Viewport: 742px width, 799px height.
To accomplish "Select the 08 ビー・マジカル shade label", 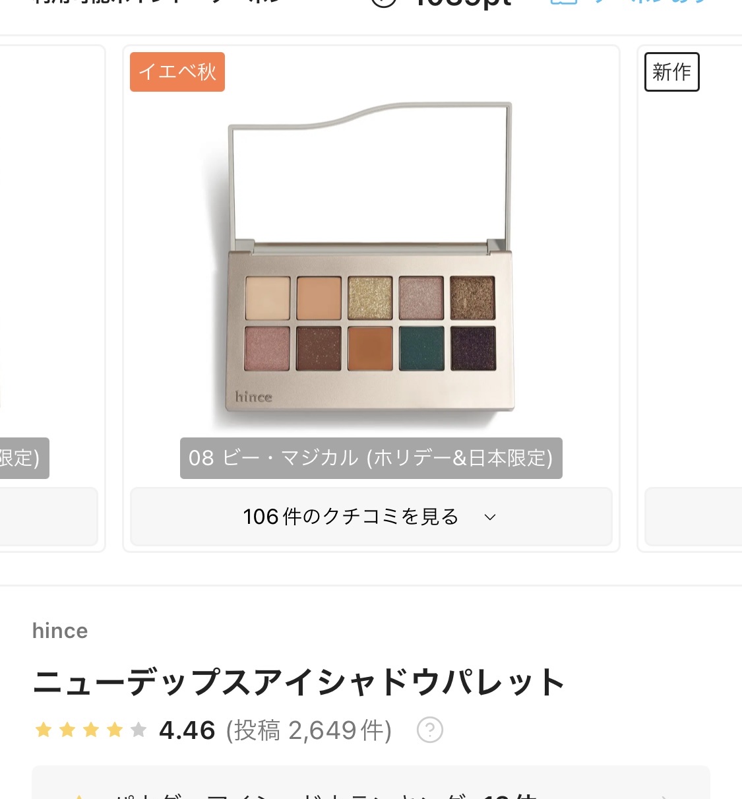I will tap(371, 458).
